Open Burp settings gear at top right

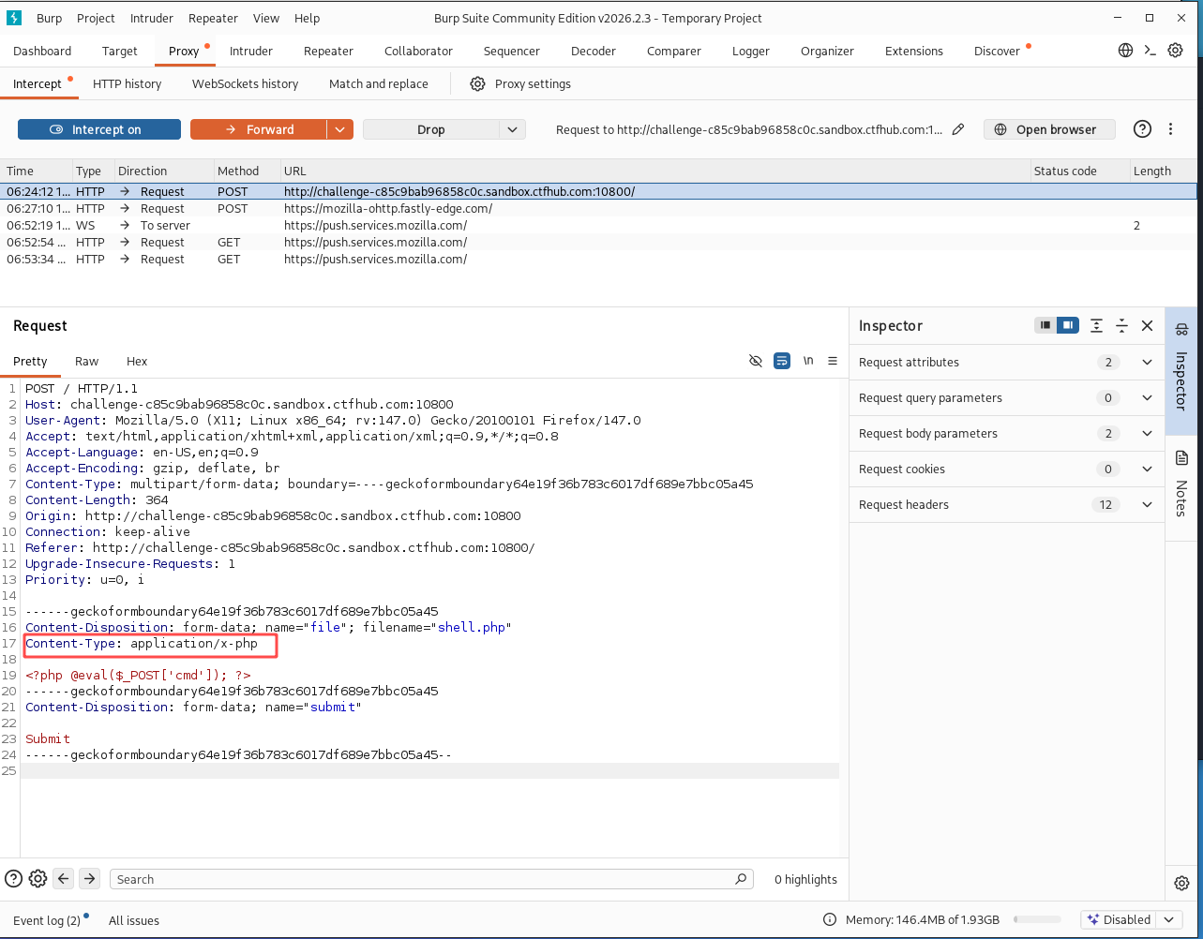pyautogui.click(x=1175, y=51)
